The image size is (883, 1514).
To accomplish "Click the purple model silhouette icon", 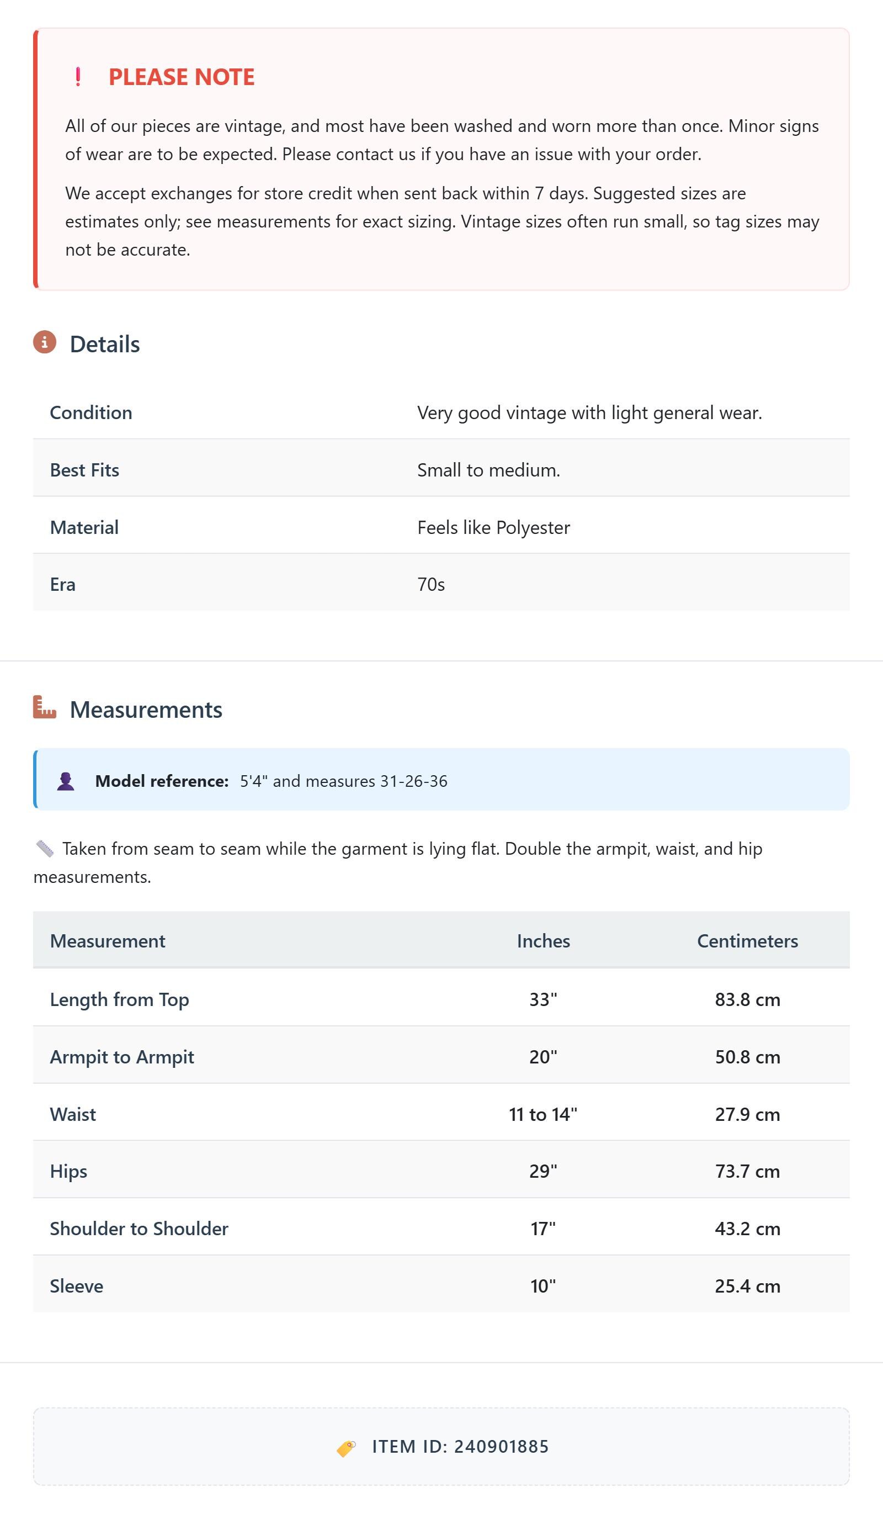I will 66,781.
